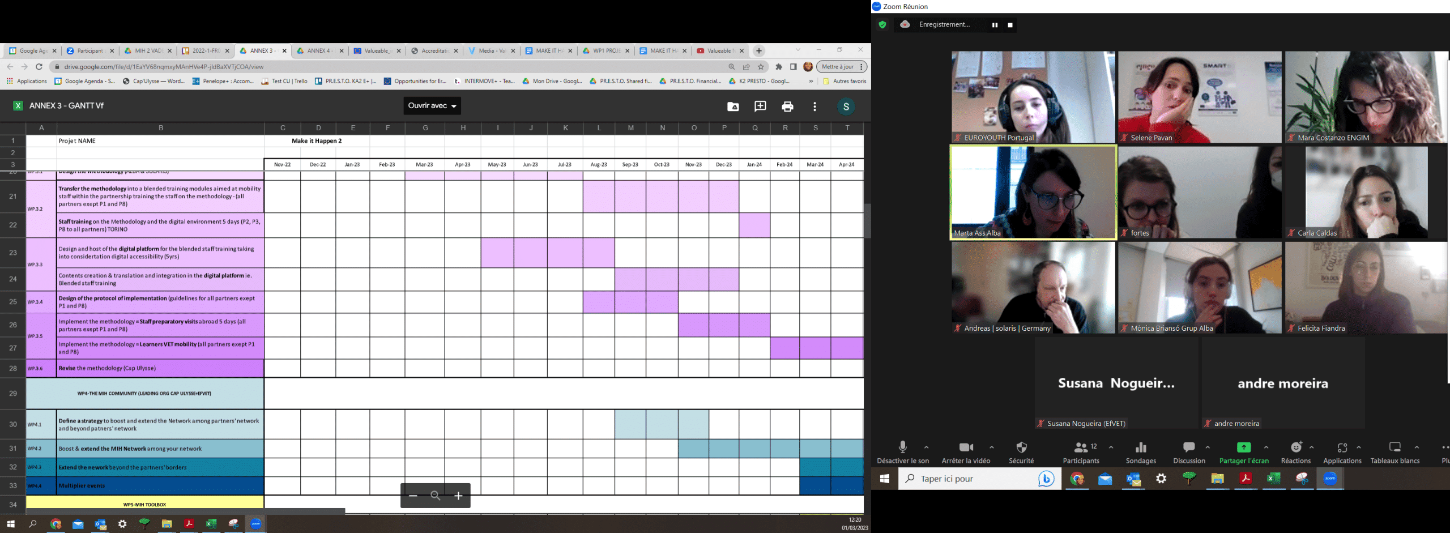Click the Add to My Drive icon

coord(733,106)
